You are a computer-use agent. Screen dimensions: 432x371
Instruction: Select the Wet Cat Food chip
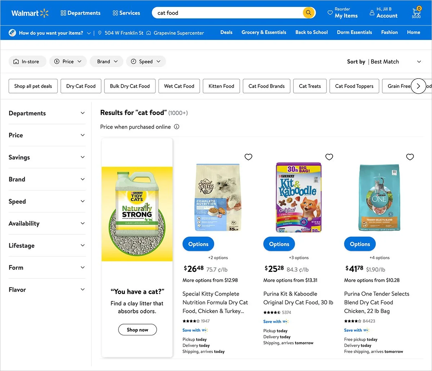click(x=179, y=86)
